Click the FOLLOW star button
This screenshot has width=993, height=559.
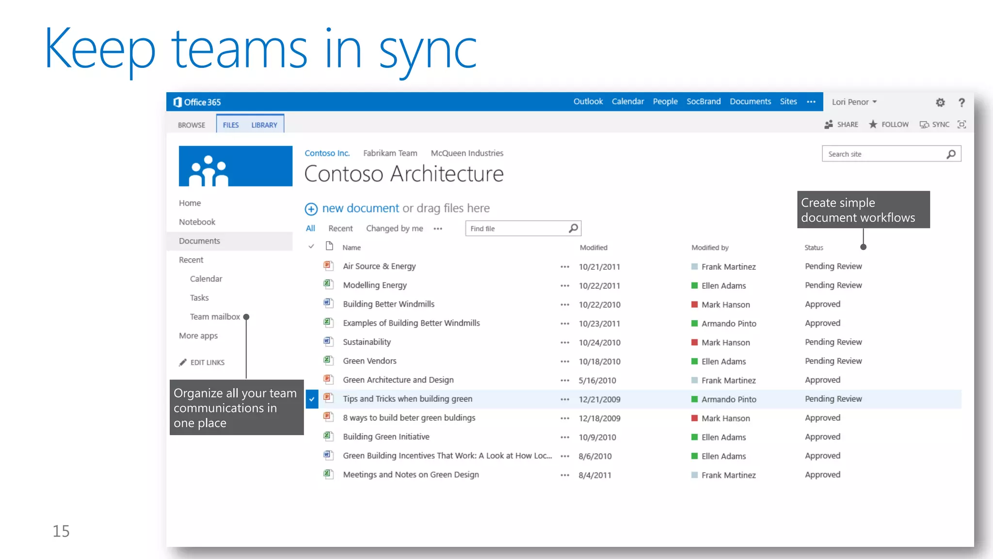(889, 125)
